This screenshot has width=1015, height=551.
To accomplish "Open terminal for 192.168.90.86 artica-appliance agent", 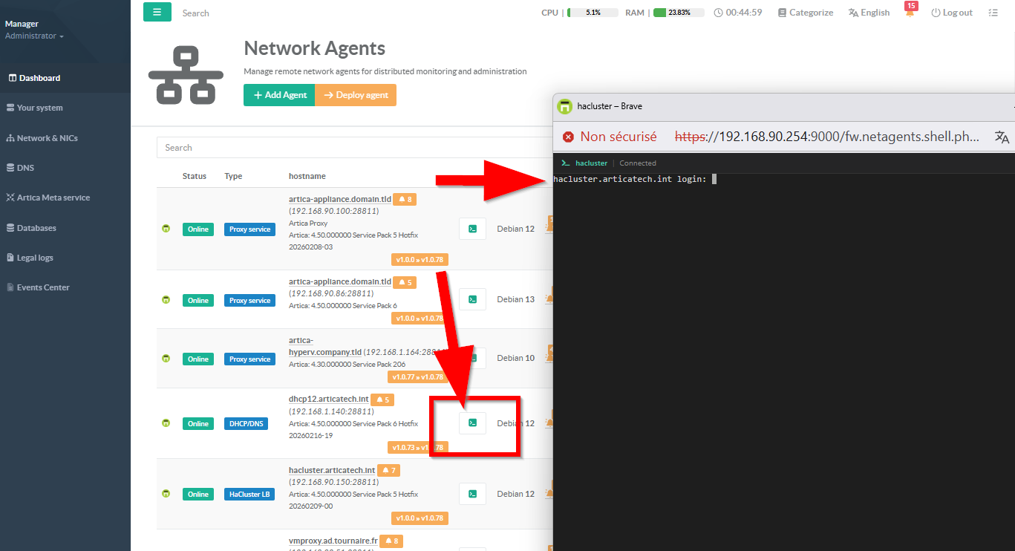I will (x=472, y=299).
